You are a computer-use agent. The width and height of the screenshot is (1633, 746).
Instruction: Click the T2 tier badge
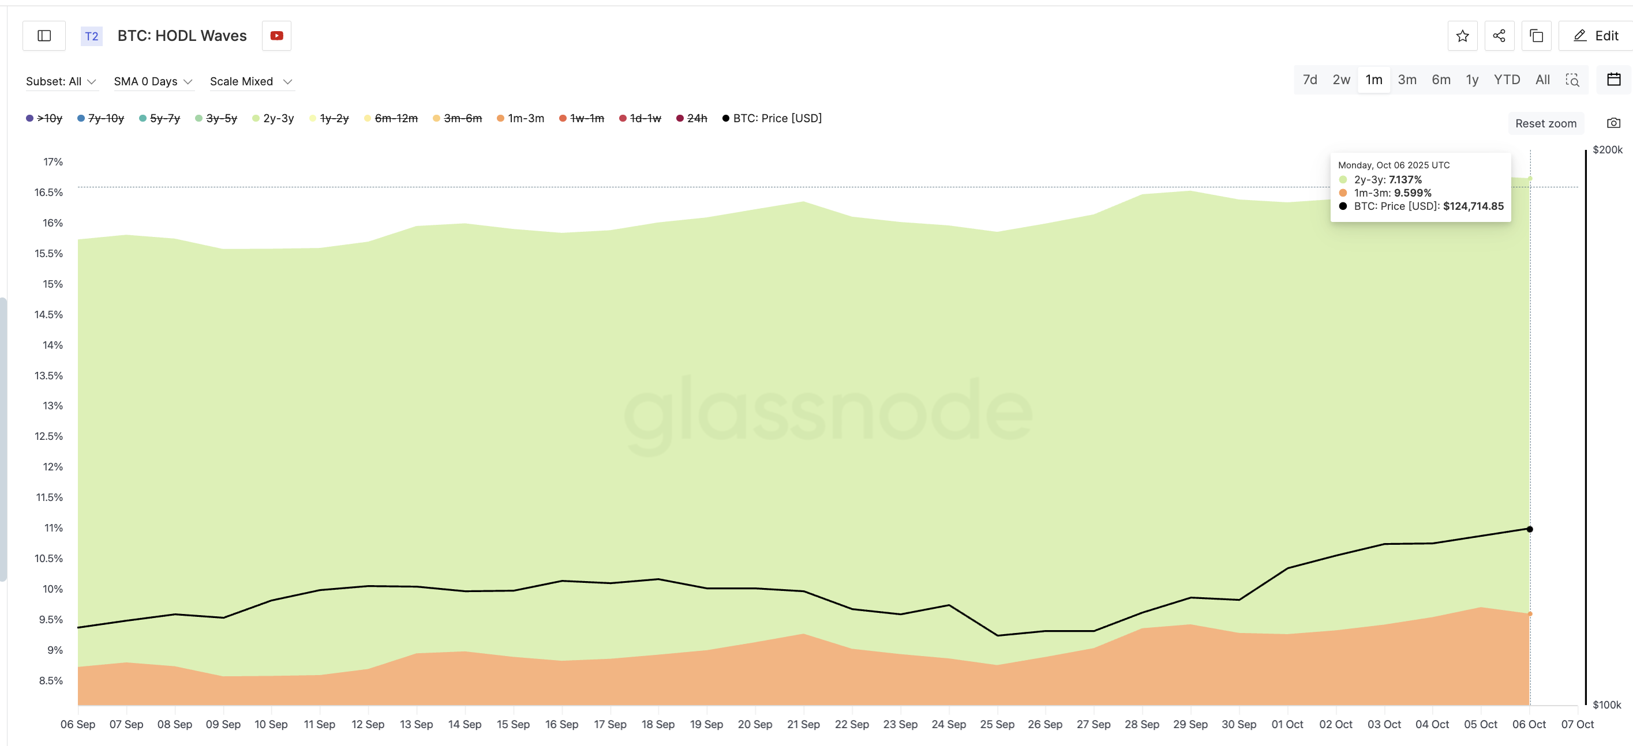pos(91,36)
